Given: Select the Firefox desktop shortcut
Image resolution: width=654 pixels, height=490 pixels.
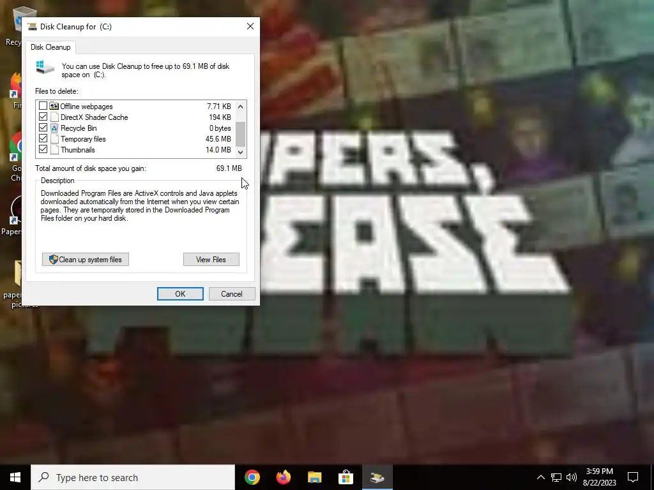Looking at the screenshot, I should click(15, 91).
